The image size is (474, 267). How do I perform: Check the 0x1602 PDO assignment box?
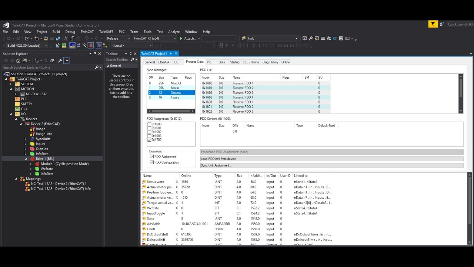pos(149,132)
